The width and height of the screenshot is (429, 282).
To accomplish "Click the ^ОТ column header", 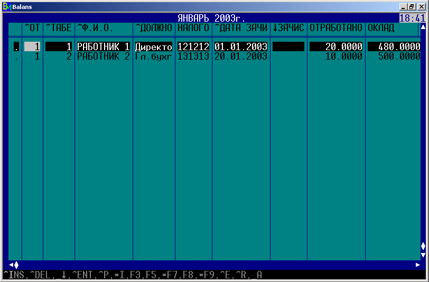I will 32,27.
